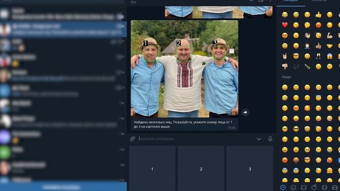Open the photo of three men with numbered faces
The image size is (340, 191).
click(184, 69)
